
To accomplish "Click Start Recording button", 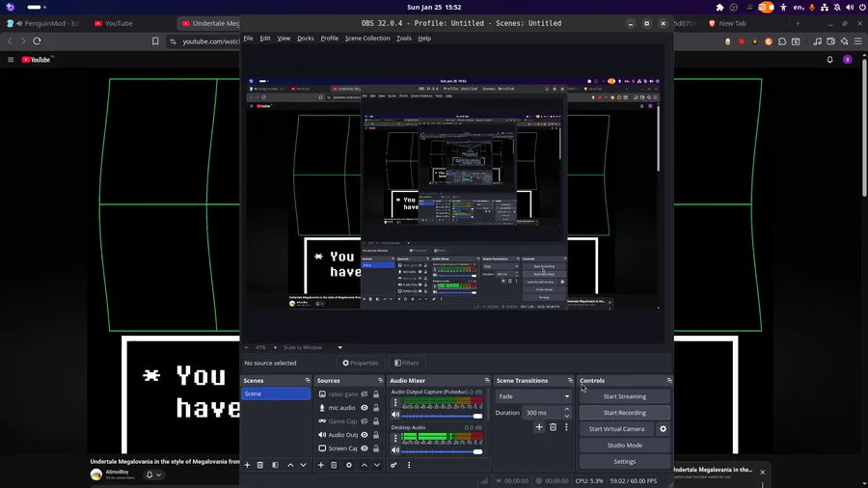I will 624,413.
